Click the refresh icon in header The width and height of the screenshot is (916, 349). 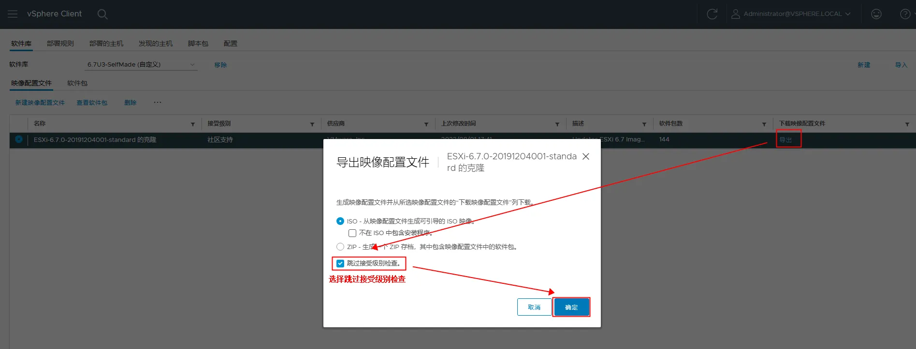pos(712,14)
